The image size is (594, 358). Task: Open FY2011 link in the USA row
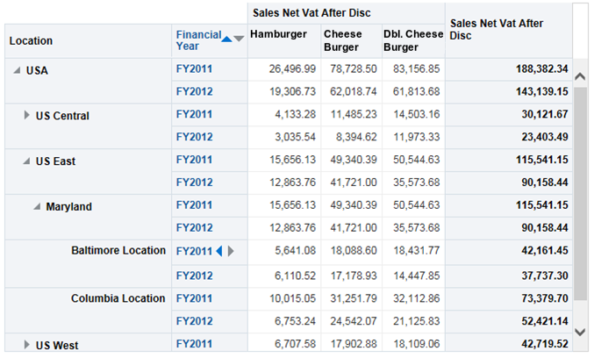pos(194,68)
